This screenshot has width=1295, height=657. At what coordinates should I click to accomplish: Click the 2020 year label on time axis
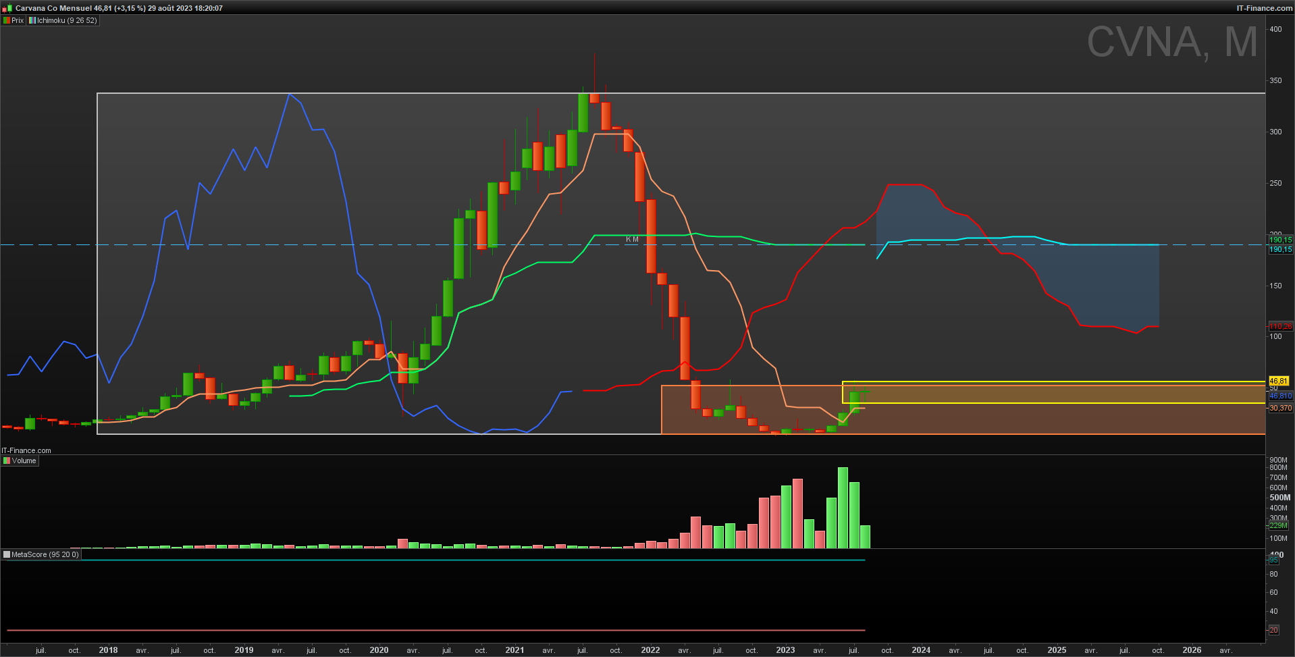tap(379, 650)
